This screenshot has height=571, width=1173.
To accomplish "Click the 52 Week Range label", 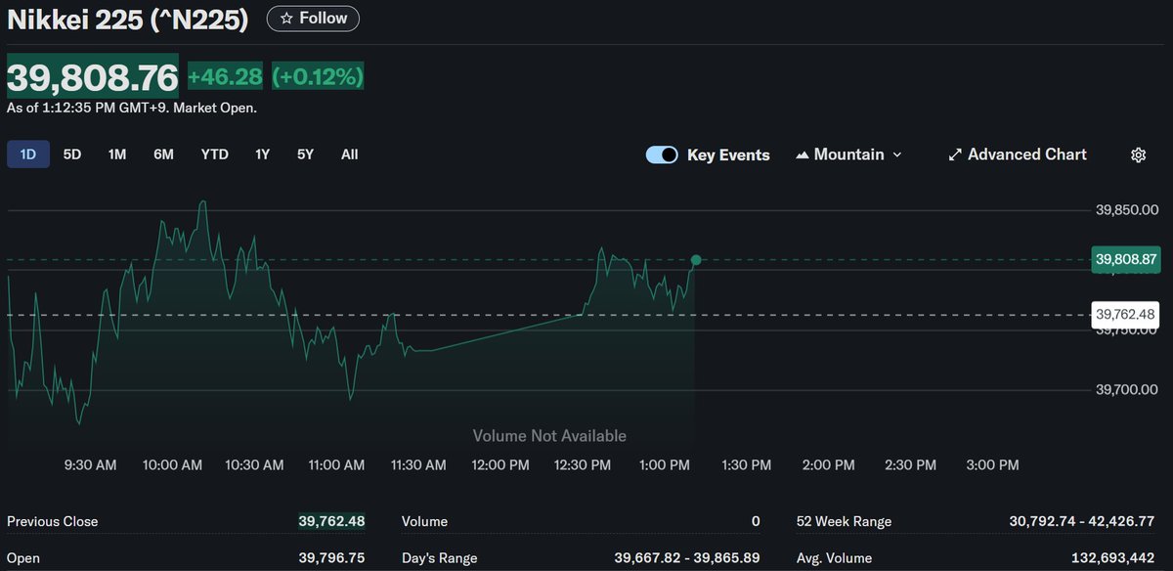I will click(x=844, y=521).
